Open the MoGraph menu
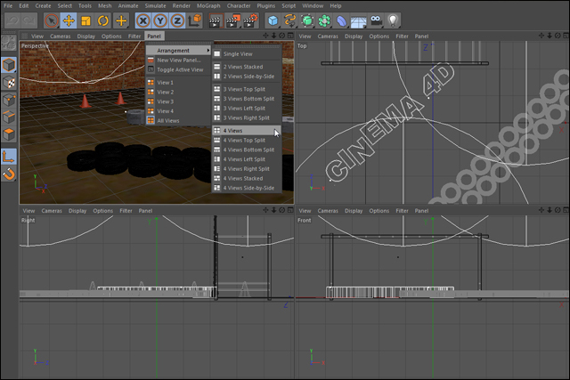The width and height of the screenshot is (570, 380). coord(208,5)
